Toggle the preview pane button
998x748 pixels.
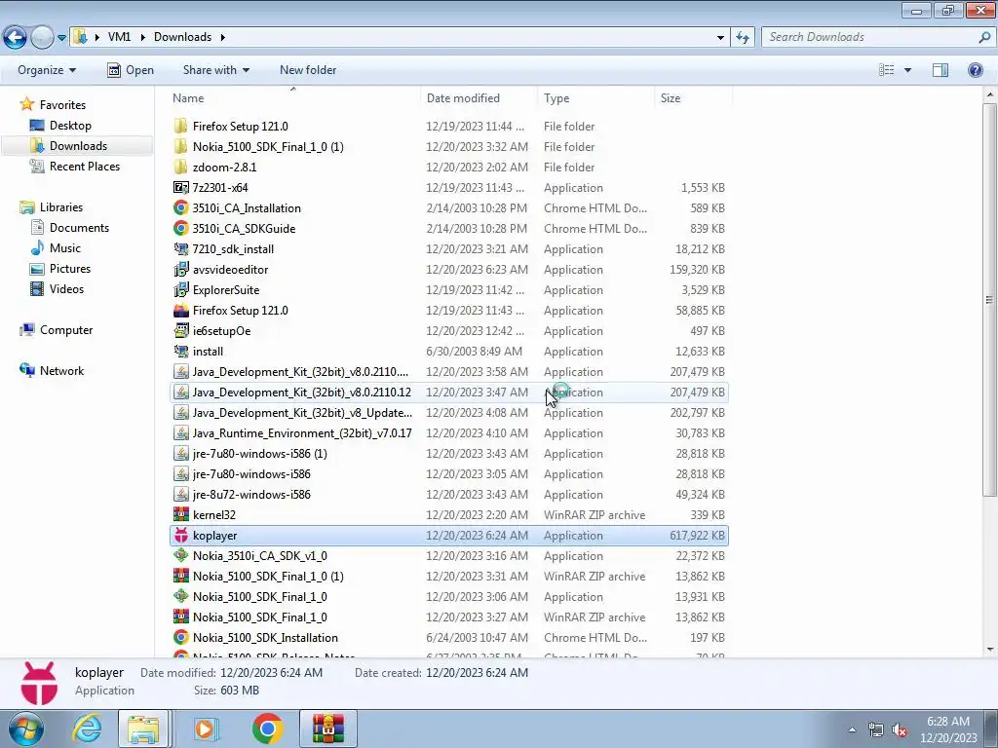[940, 70]
